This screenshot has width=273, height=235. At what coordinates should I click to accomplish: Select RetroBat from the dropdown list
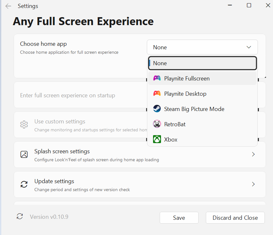pyautogui.click(x=202, y=124)
